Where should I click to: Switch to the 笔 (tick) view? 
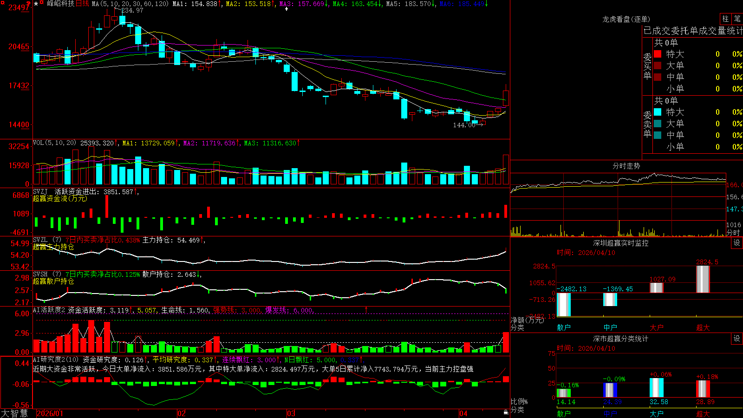737,19
